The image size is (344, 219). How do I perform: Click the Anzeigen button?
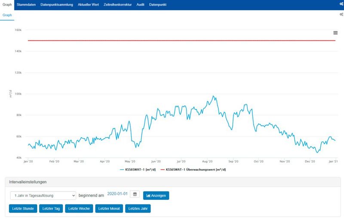[156, 195]
